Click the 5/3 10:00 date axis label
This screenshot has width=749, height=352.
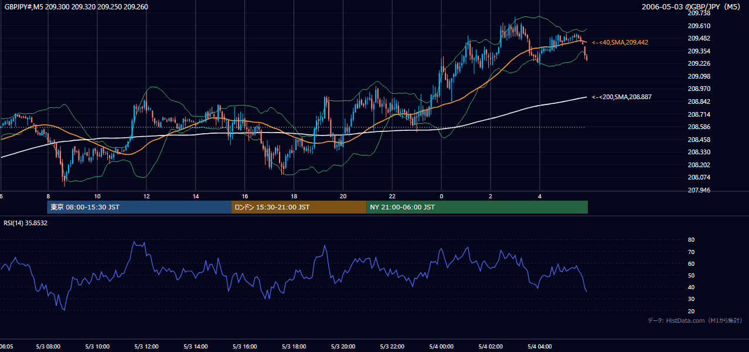click(x=97, y=347)
